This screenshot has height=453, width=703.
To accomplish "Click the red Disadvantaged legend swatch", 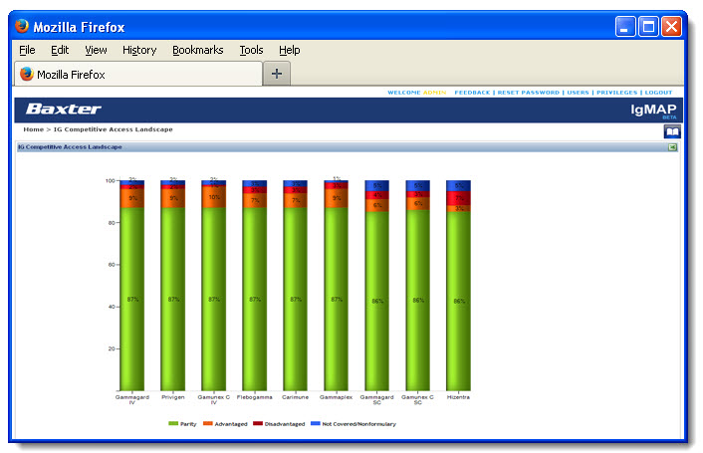I will click(x=258, y=423).
